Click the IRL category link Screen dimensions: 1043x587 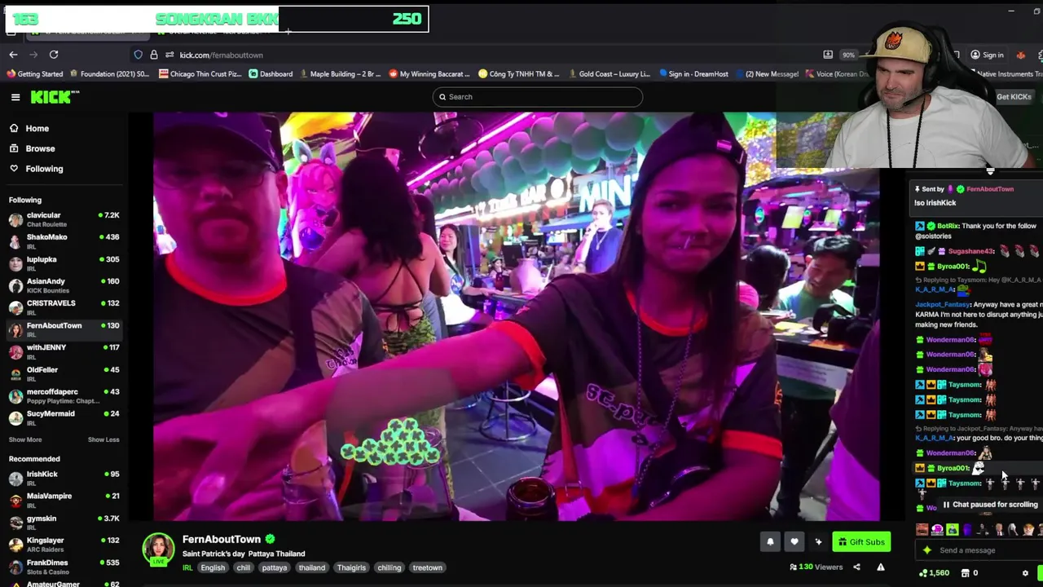(x=187, y=567)
